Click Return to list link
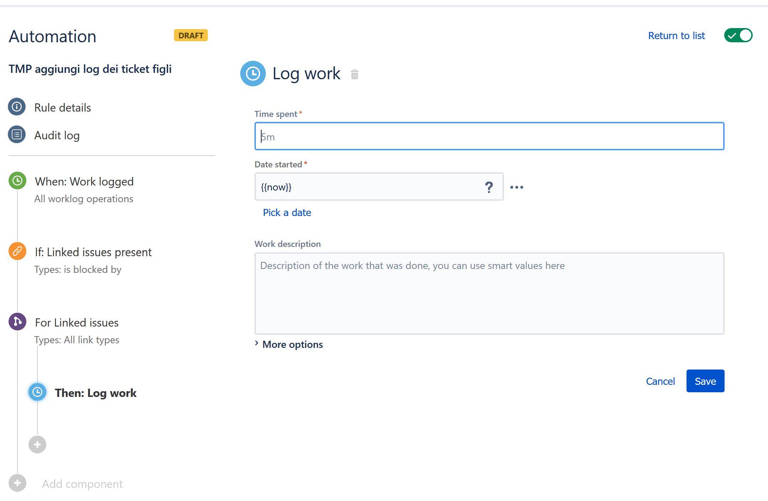 (x=676, y=36)
